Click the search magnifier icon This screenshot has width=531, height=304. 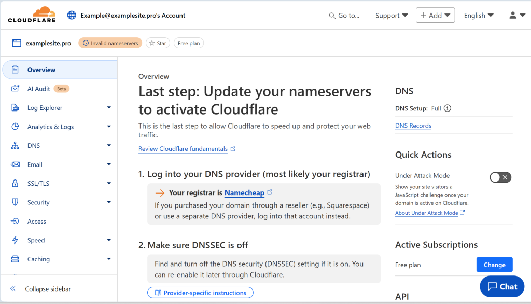tap(332, 16)
